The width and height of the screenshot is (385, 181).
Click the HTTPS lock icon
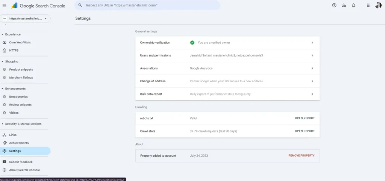tap(5, 50)
